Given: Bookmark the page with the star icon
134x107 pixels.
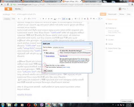Looking at the screenshot, I should point(129,5).
